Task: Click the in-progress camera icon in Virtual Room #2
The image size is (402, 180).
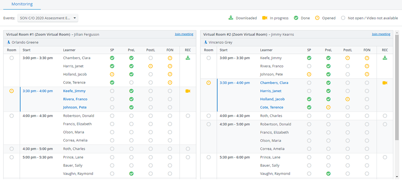Action: pyautogui.click(x=385, y=83)
